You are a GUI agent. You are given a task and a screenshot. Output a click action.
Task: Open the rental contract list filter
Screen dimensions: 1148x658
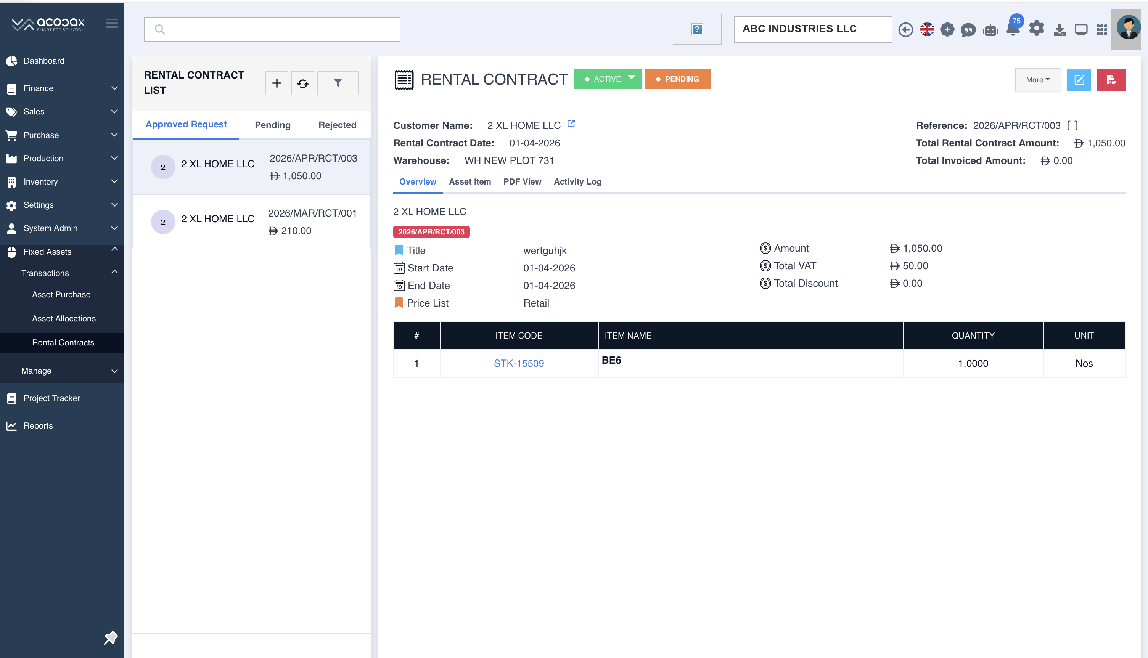tap(338, 83)
